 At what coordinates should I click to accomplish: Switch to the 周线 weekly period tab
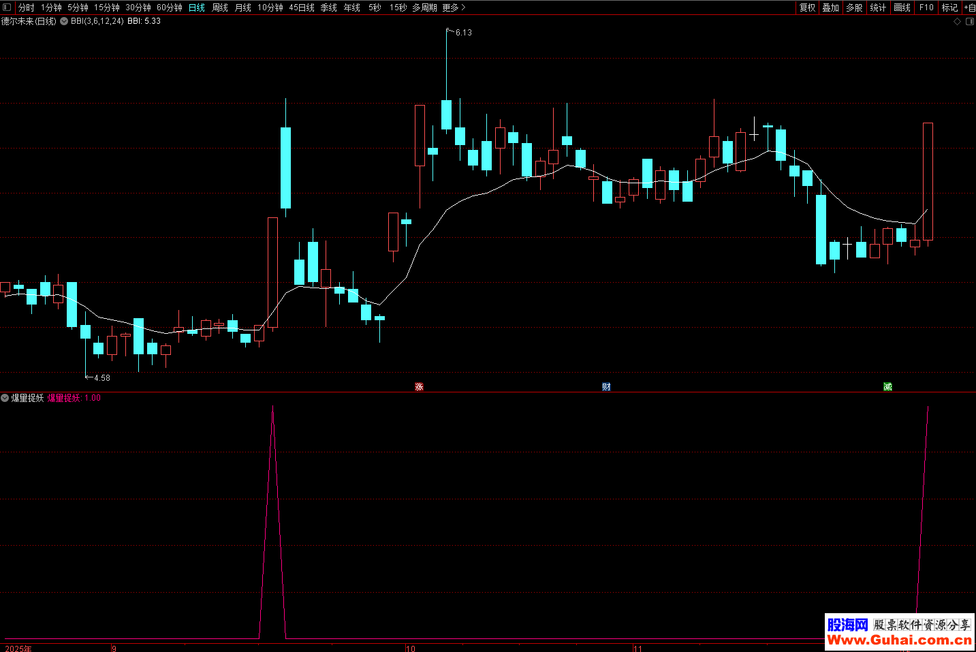coord(220,7)
